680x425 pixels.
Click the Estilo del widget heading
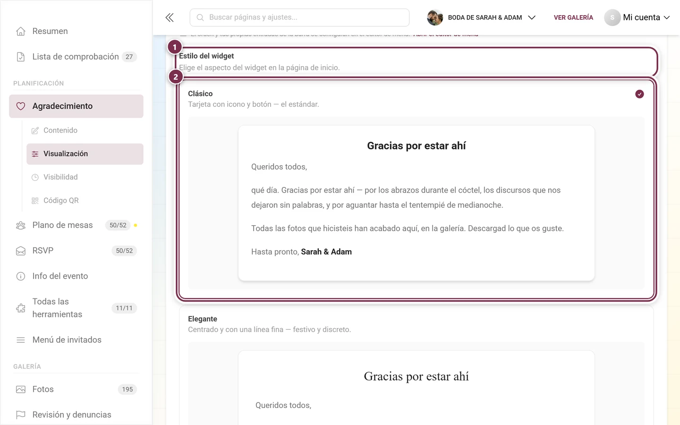click(x=206, y=56)
